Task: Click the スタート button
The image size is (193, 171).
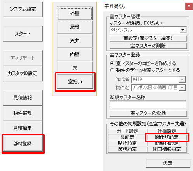Action: pyautogui.click(x=23, y=34)
